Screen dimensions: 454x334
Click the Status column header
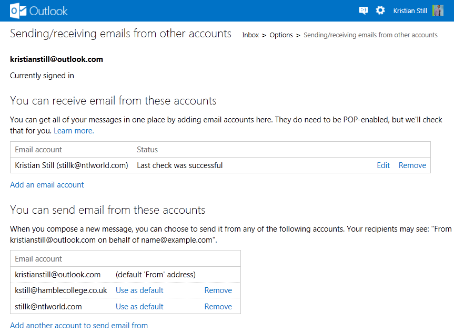[147, 150]
